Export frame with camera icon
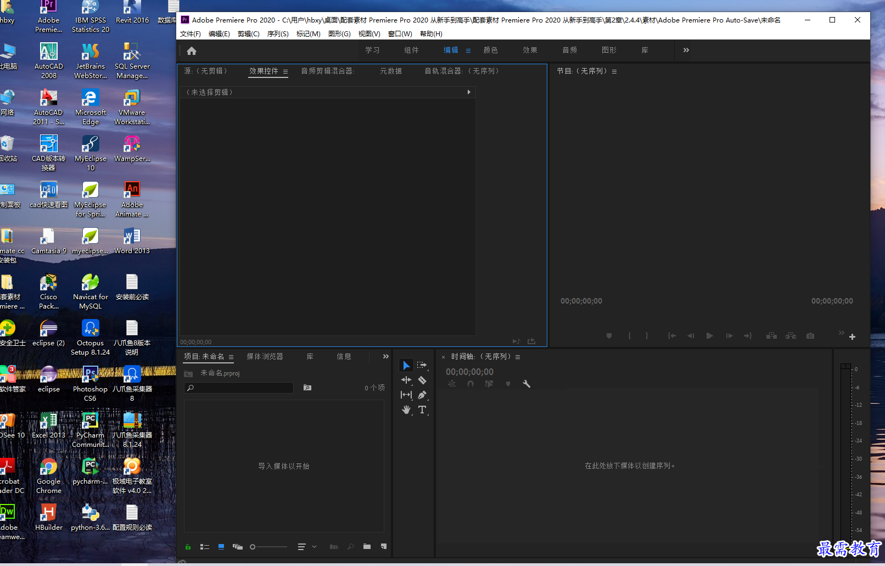This screenshot has height=566, width=885. tap(810, 336)
